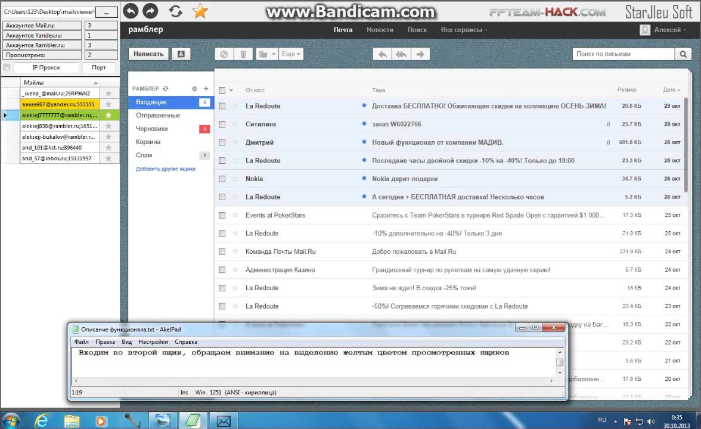Open the Алексей account dropdown
701x429 pixels.
pyautogui.click(x=670, y=30)
